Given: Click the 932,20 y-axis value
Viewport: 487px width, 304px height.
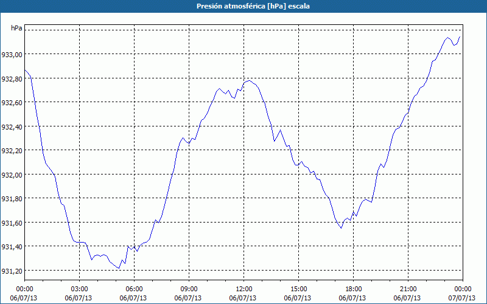Looking at the screenshot, I should pyautogui.click(x=12, y=151).
